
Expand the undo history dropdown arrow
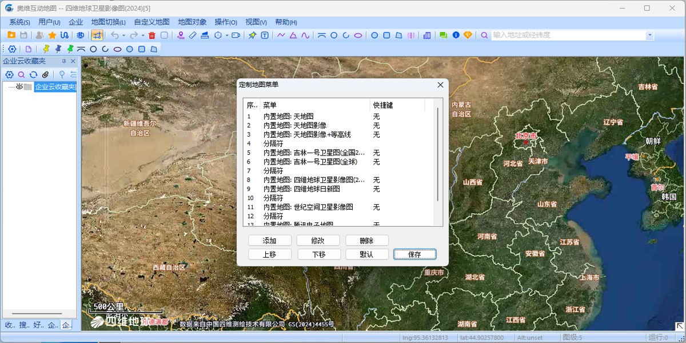point(123,35)
